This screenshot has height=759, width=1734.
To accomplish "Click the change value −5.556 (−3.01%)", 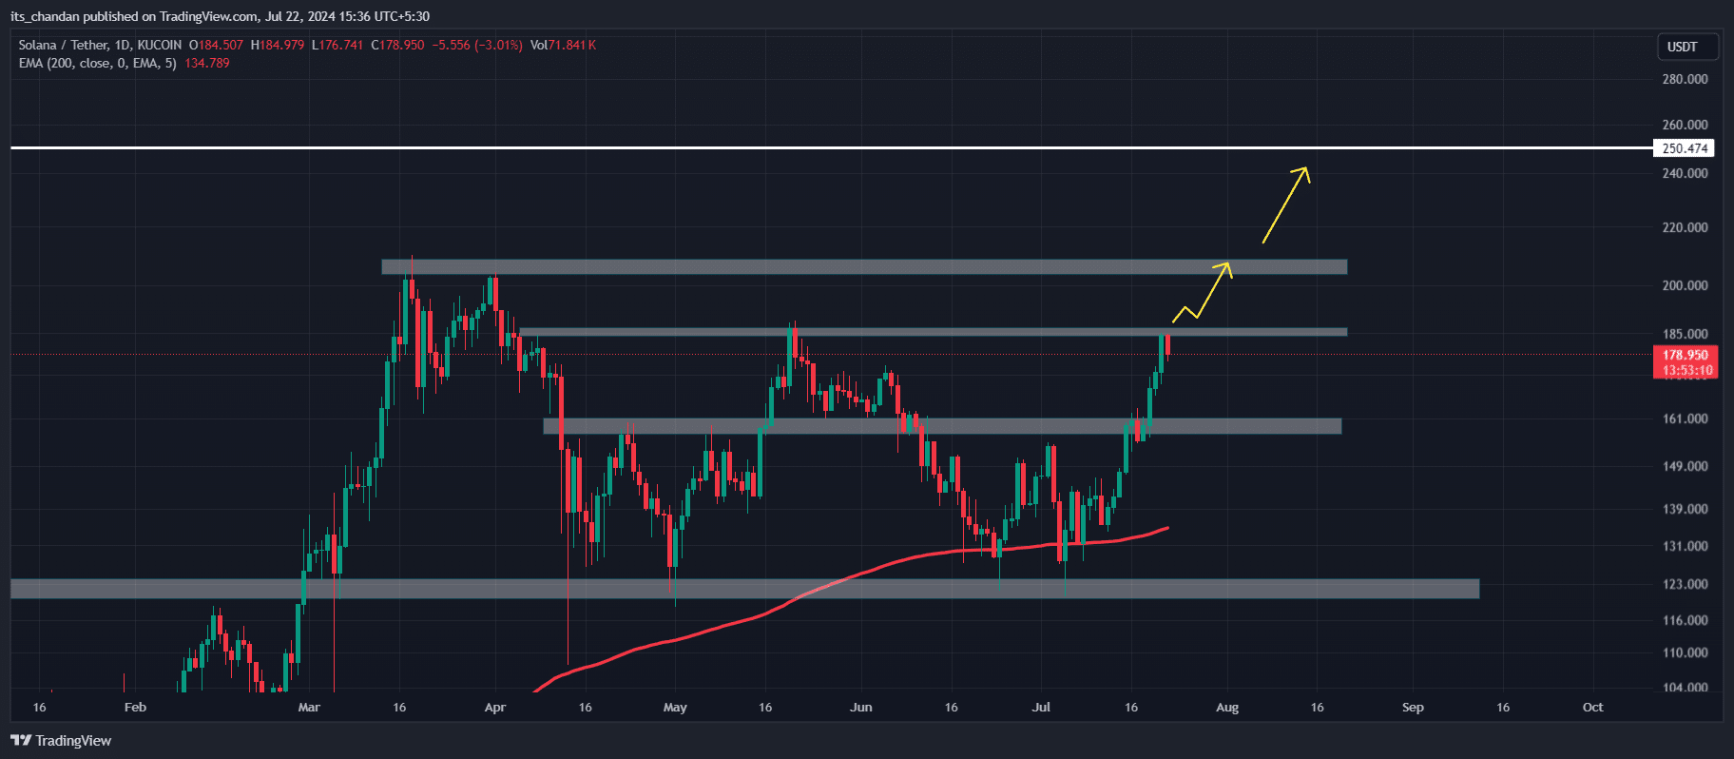I will 477,45.
